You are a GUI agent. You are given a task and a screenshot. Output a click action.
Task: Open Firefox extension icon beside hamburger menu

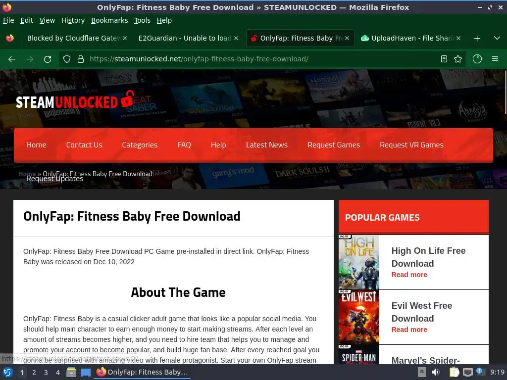click(477, 59)
